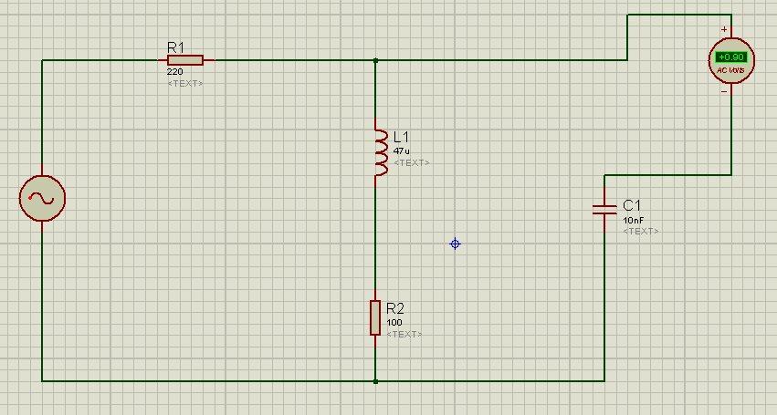Select the AC voltage source symbol
Screen dimensions: 777x415
[42, 198]
